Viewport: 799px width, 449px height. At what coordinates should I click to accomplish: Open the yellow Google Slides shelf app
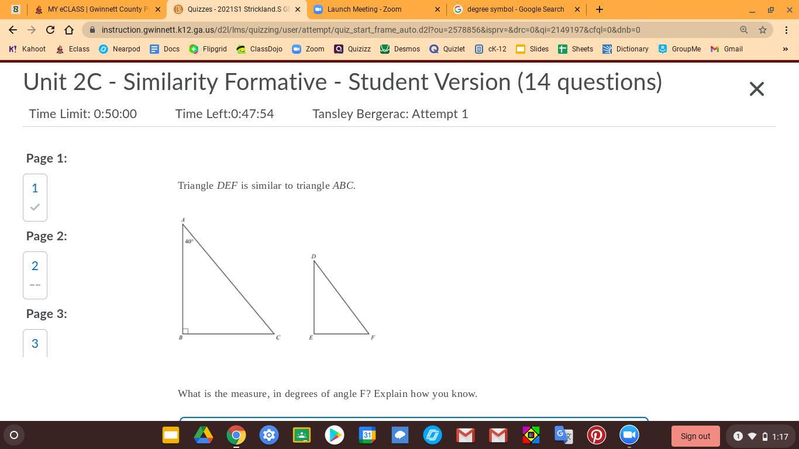[171, 435]
